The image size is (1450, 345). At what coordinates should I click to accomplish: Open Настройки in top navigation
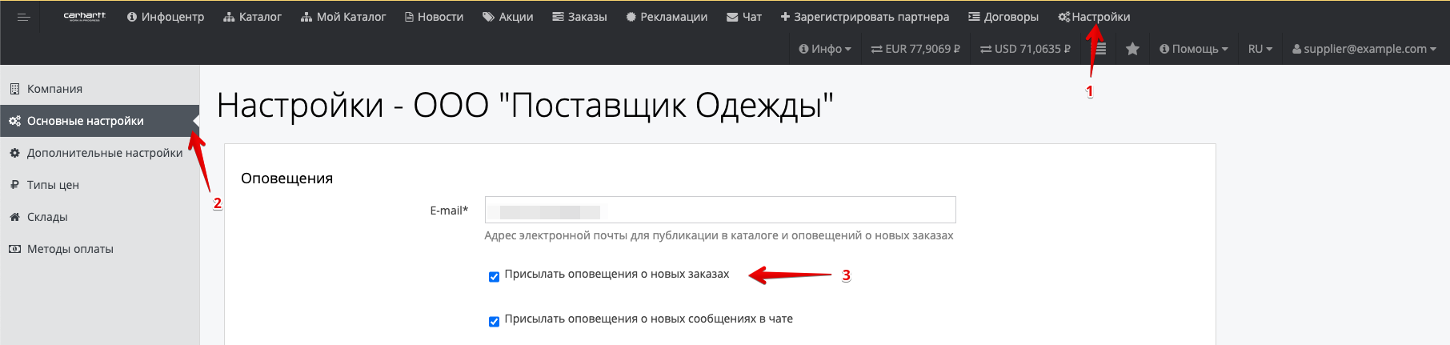(1094, 17)
